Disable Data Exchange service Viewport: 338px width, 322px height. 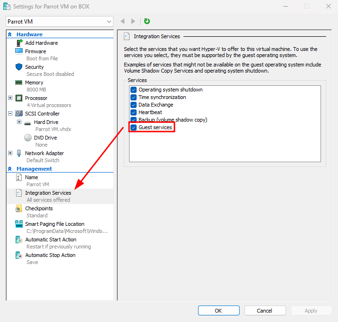133,105
